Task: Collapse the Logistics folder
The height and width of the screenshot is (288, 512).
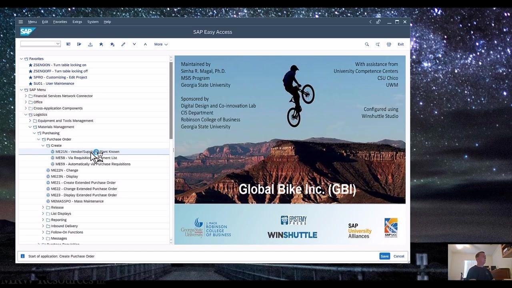Action: pos(26,114)
